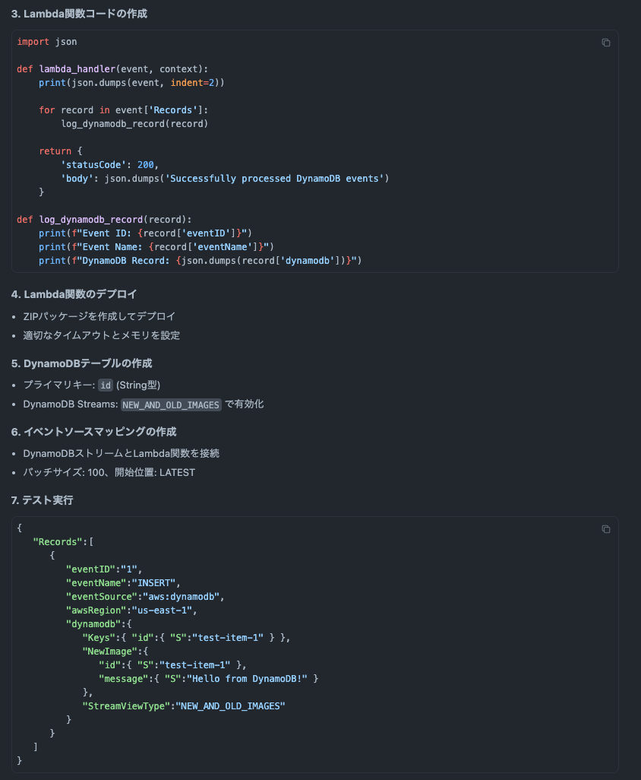Click the '4. Lambda関数のデプロイ' heading
641x780 pixels.
click(74, 294)
